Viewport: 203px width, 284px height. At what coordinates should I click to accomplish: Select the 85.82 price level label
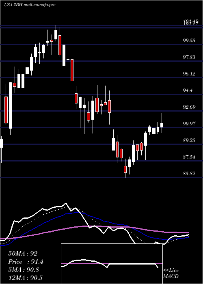[x=189, y=174]
